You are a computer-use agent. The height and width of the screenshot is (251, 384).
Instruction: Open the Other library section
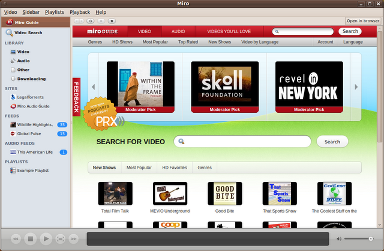pos(35,70)
